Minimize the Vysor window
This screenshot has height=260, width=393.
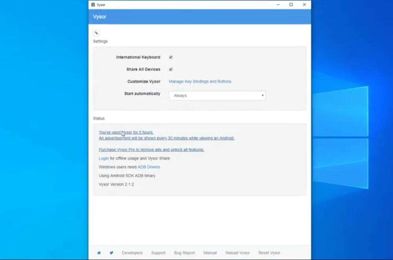click(278, 4)
